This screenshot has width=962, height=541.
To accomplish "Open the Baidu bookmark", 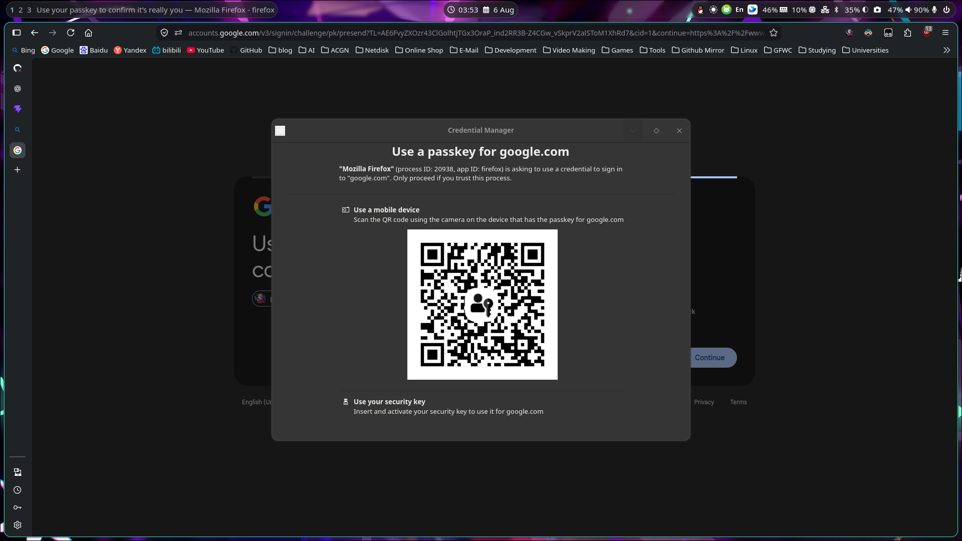I will pyautogui.click(x=94, y=50).
